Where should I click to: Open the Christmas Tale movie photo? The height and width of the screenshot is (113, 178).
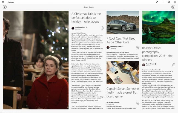pos(36,60)
